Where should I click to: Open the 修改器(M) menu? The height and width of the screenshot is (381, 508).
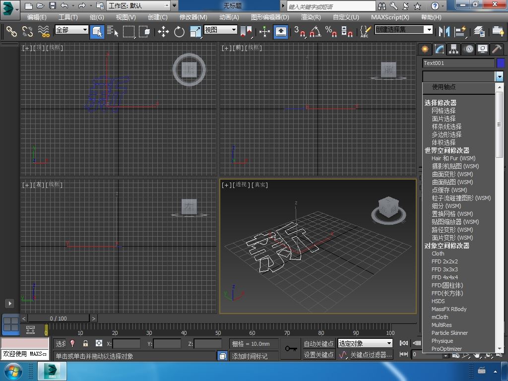[x=193, y=17]
